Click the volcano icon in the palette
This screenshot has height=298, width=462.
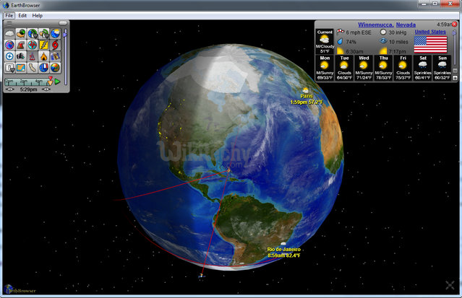point(21,45)
